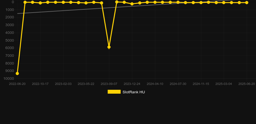256x124 pixels.
Task: Click the 1000 value on the y-axis
Action: pos(10,10)
